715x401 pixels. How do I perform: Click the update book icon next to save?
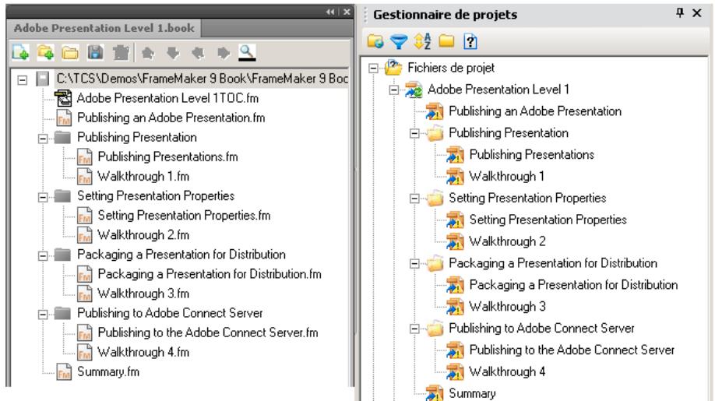coord(121,53)
